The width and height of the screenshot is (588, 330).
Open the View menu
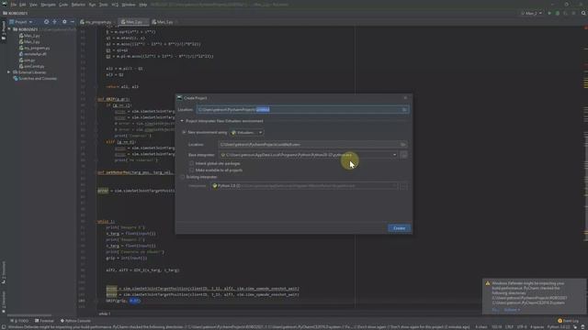coord(33,5)
